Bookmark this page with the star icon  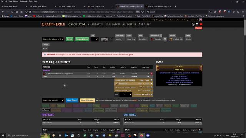tap(143, 12)
